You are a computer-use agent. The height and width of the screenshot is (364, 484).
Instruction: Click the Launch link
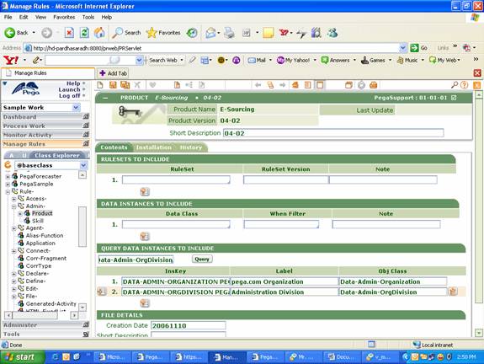(x=69, y=89)
